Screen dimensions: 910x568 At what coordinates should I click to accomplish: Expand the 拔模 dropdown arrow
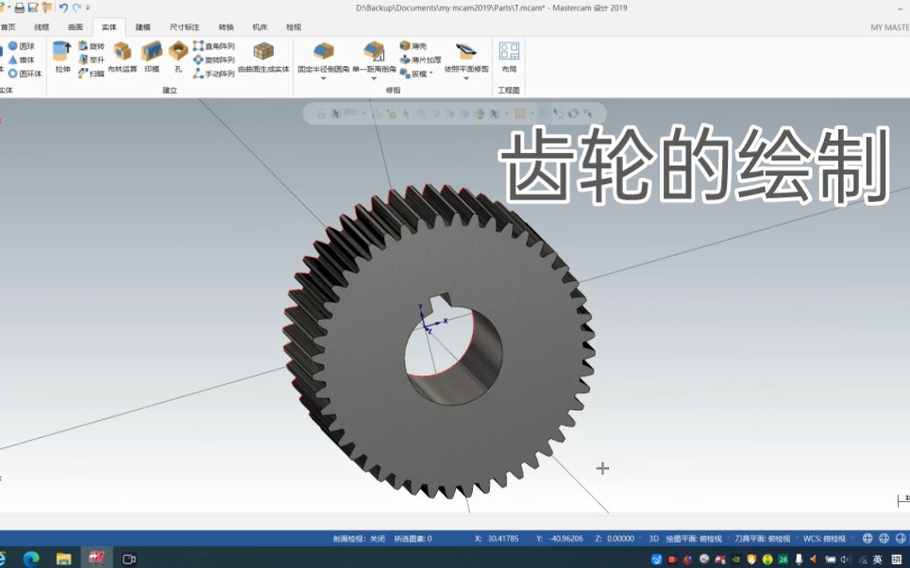[431, 74]
